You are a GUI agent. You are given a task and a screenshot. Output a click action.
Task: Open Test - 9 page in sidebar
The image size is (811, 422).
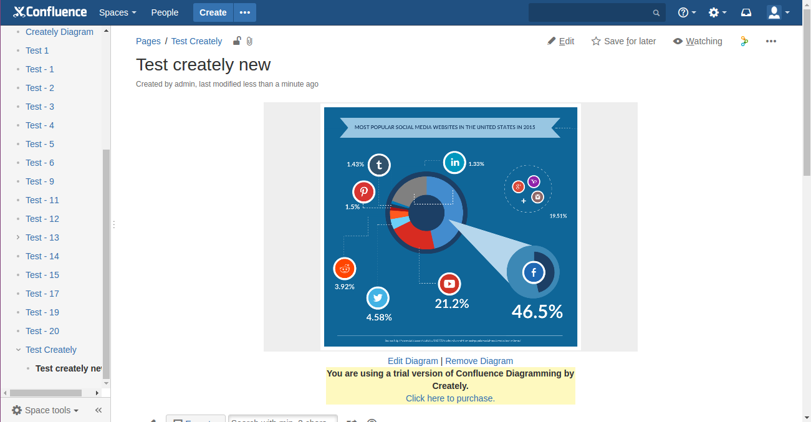click(x=40, y=181)
